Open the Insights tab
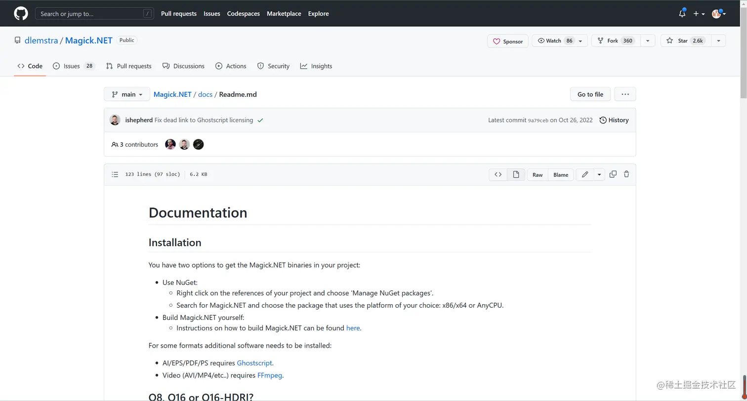This screenshot has height=401, width=747. pos(316,66)
